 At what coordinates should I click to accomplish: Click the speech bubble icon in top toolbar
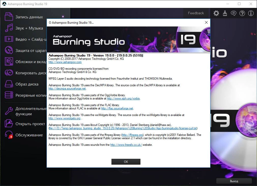pos(234,13)
